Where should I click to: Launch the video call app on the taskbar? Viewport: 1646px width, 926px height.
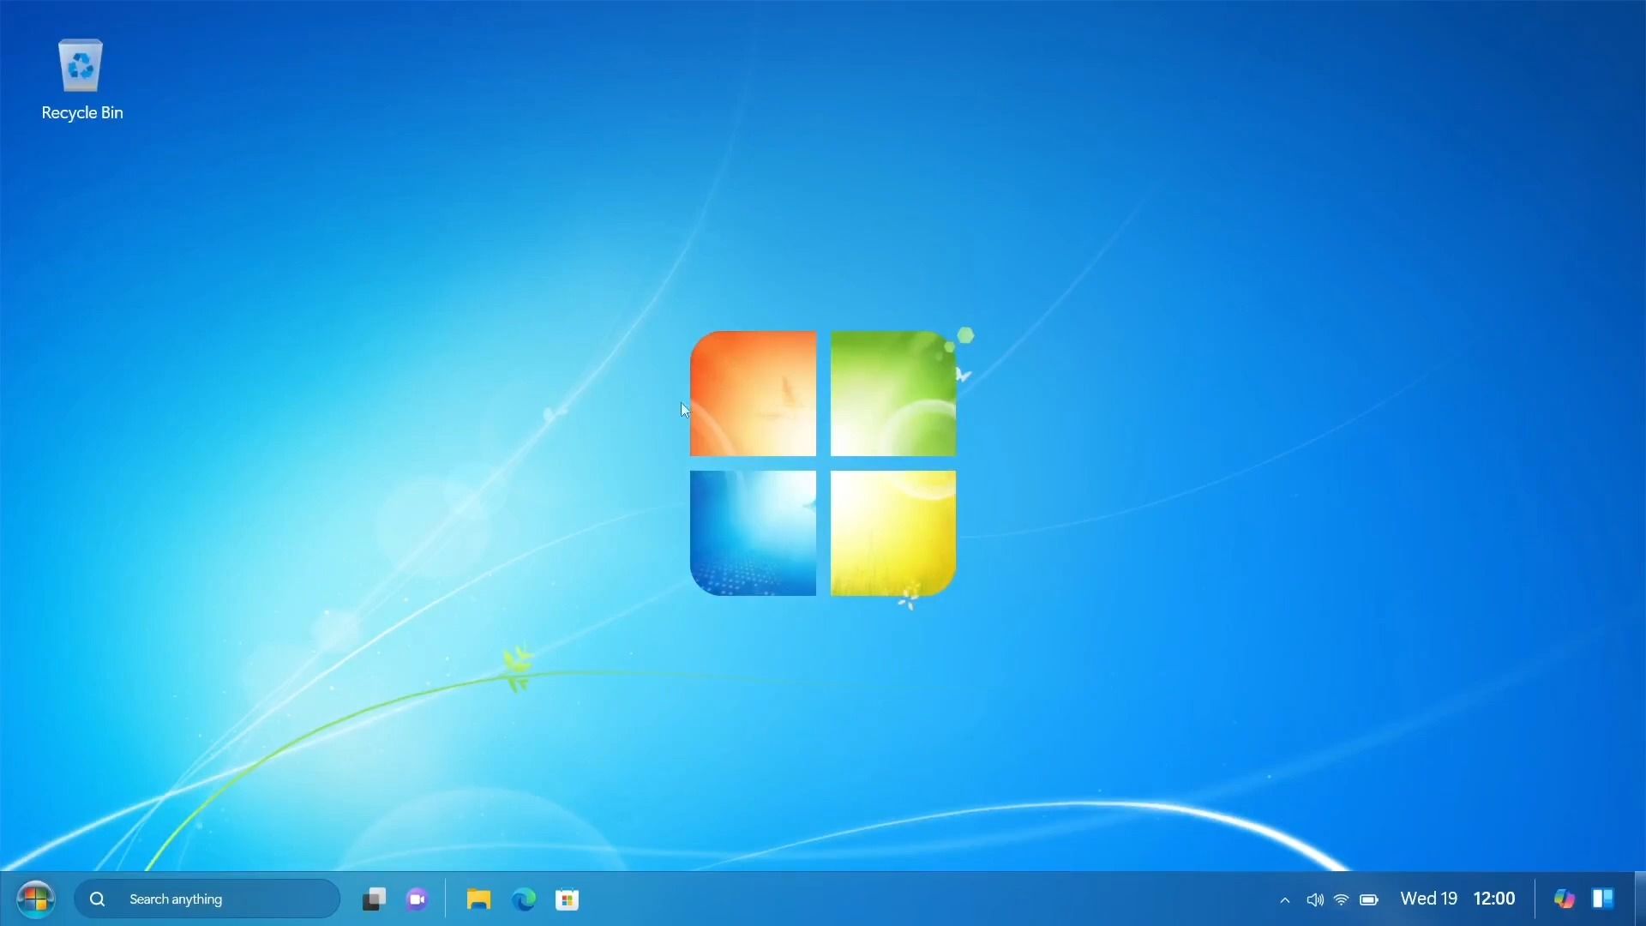418,899
